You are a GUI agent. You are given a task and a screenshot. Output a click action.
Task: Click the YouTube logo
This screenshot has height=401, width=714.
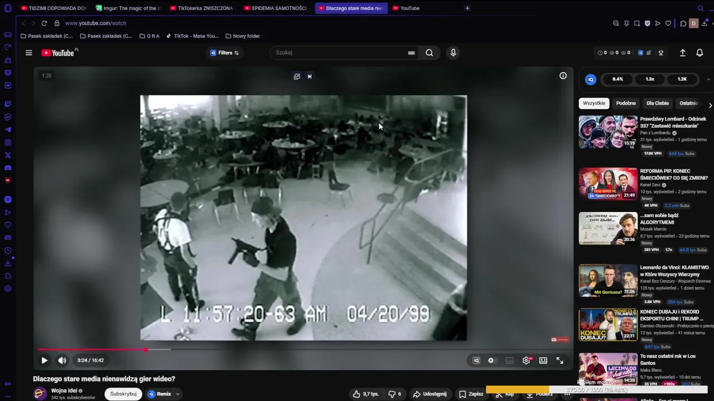coord(57,53)
